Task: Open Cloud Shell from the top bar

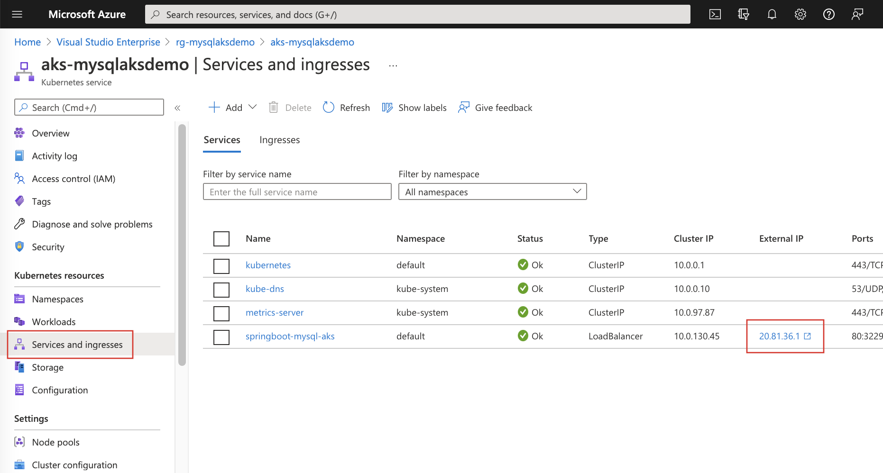Action: pos(715,14)
